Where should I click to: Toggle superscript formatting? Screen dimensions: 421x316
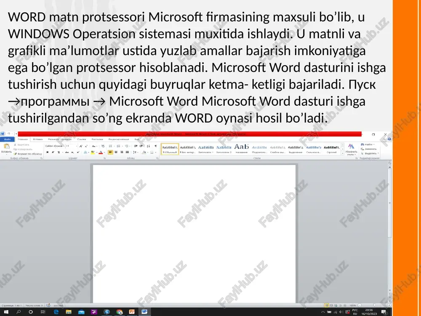click(78, 153)
